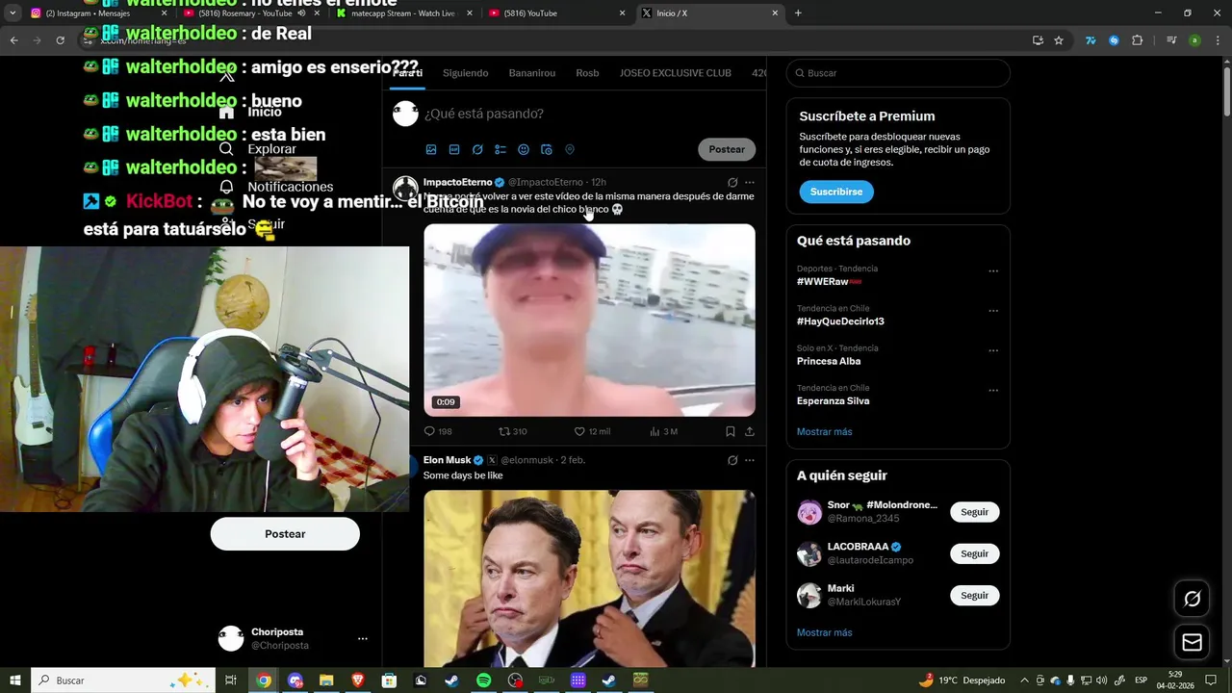Switch to Siguiendo timeline tab
Viewport: 1232px width, 693px height.
[466, 73]
